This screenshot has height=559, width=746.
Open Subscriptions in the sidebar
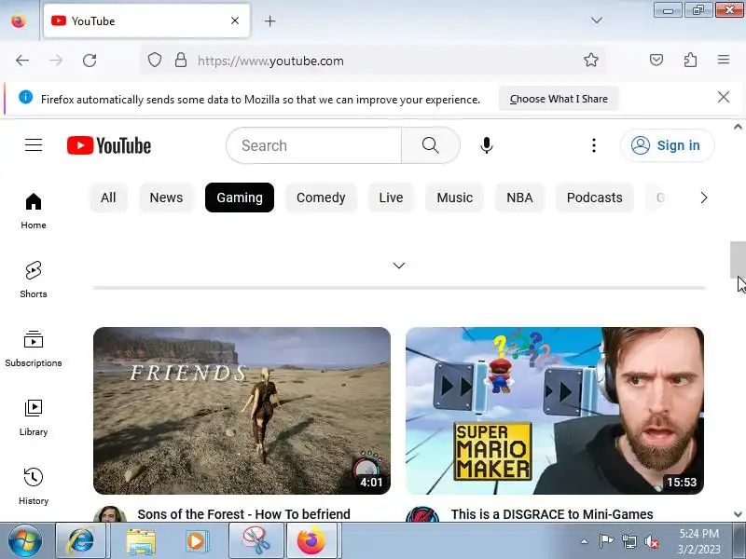click(x=34, y=348)
